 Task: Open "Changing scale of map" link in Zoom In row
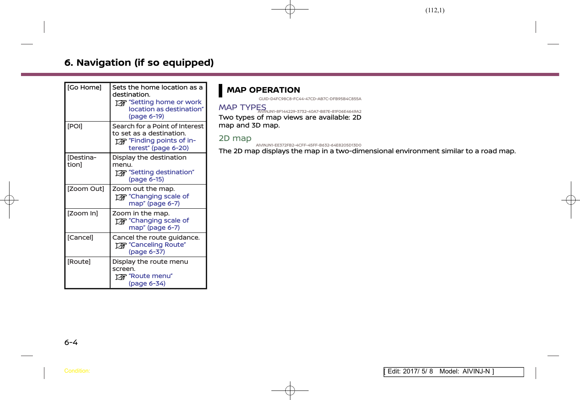pyautogui.click(x=158, y=224)
